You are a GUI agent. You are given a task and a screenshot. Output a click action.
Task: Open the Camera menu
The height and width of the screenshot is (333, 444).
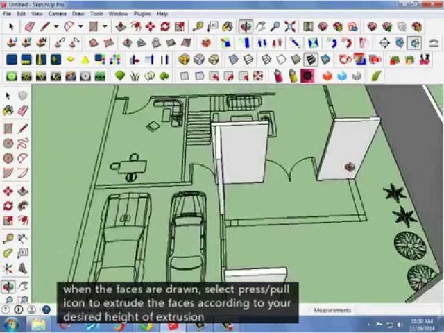[x=57, y=13]
